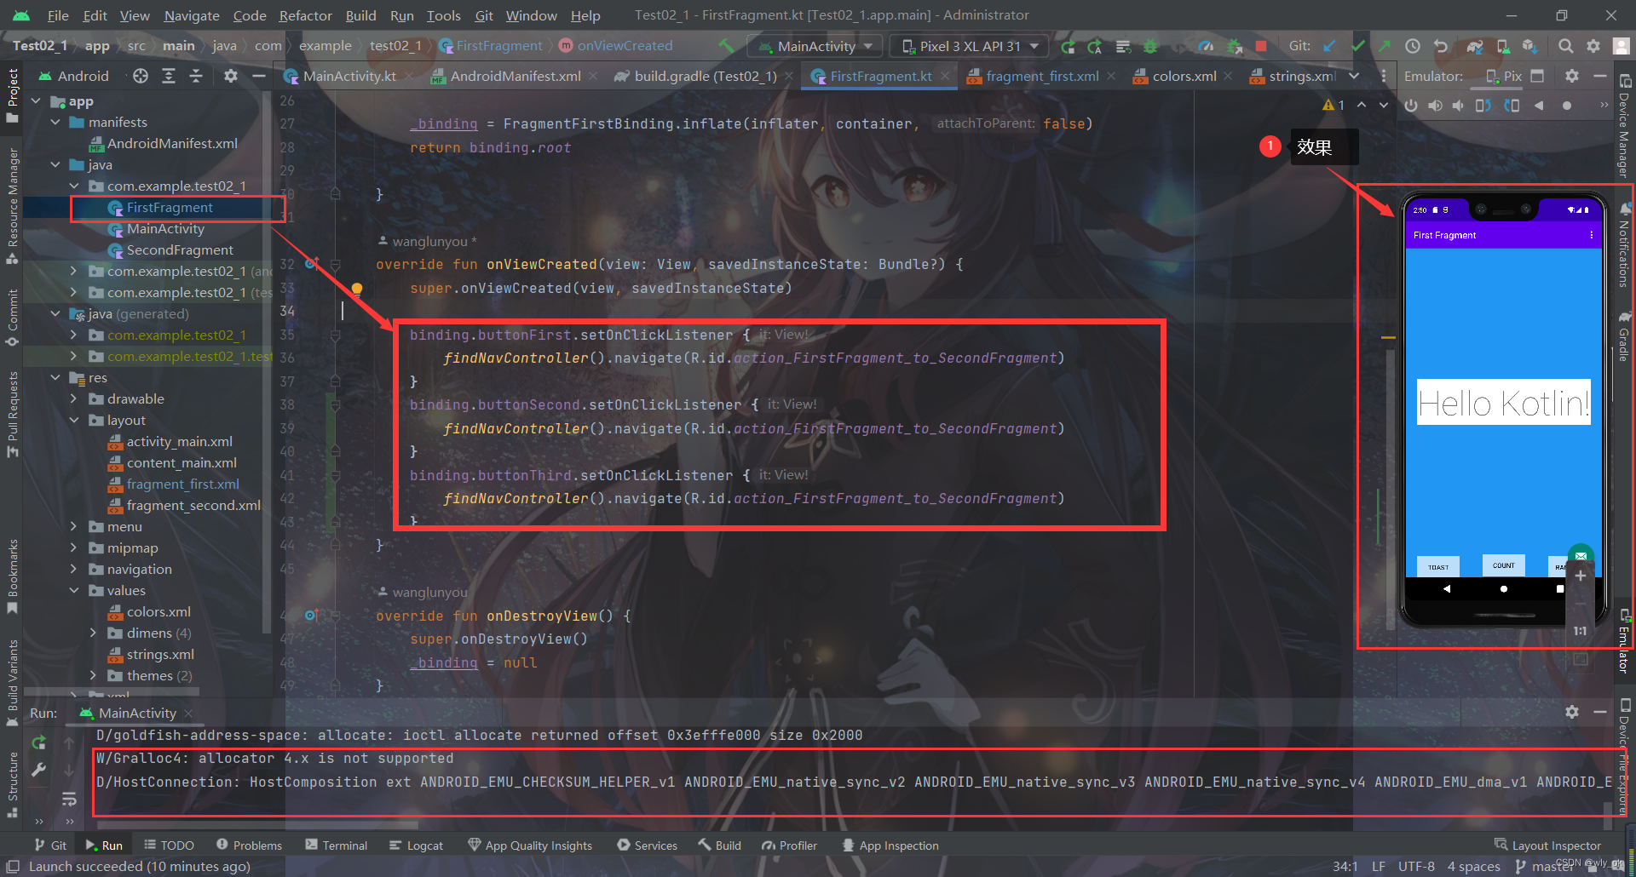This screenshot has height=877, width=1636.
Task: Click Sync Project with Gradle Files icon
Action: coord(1475,46)
